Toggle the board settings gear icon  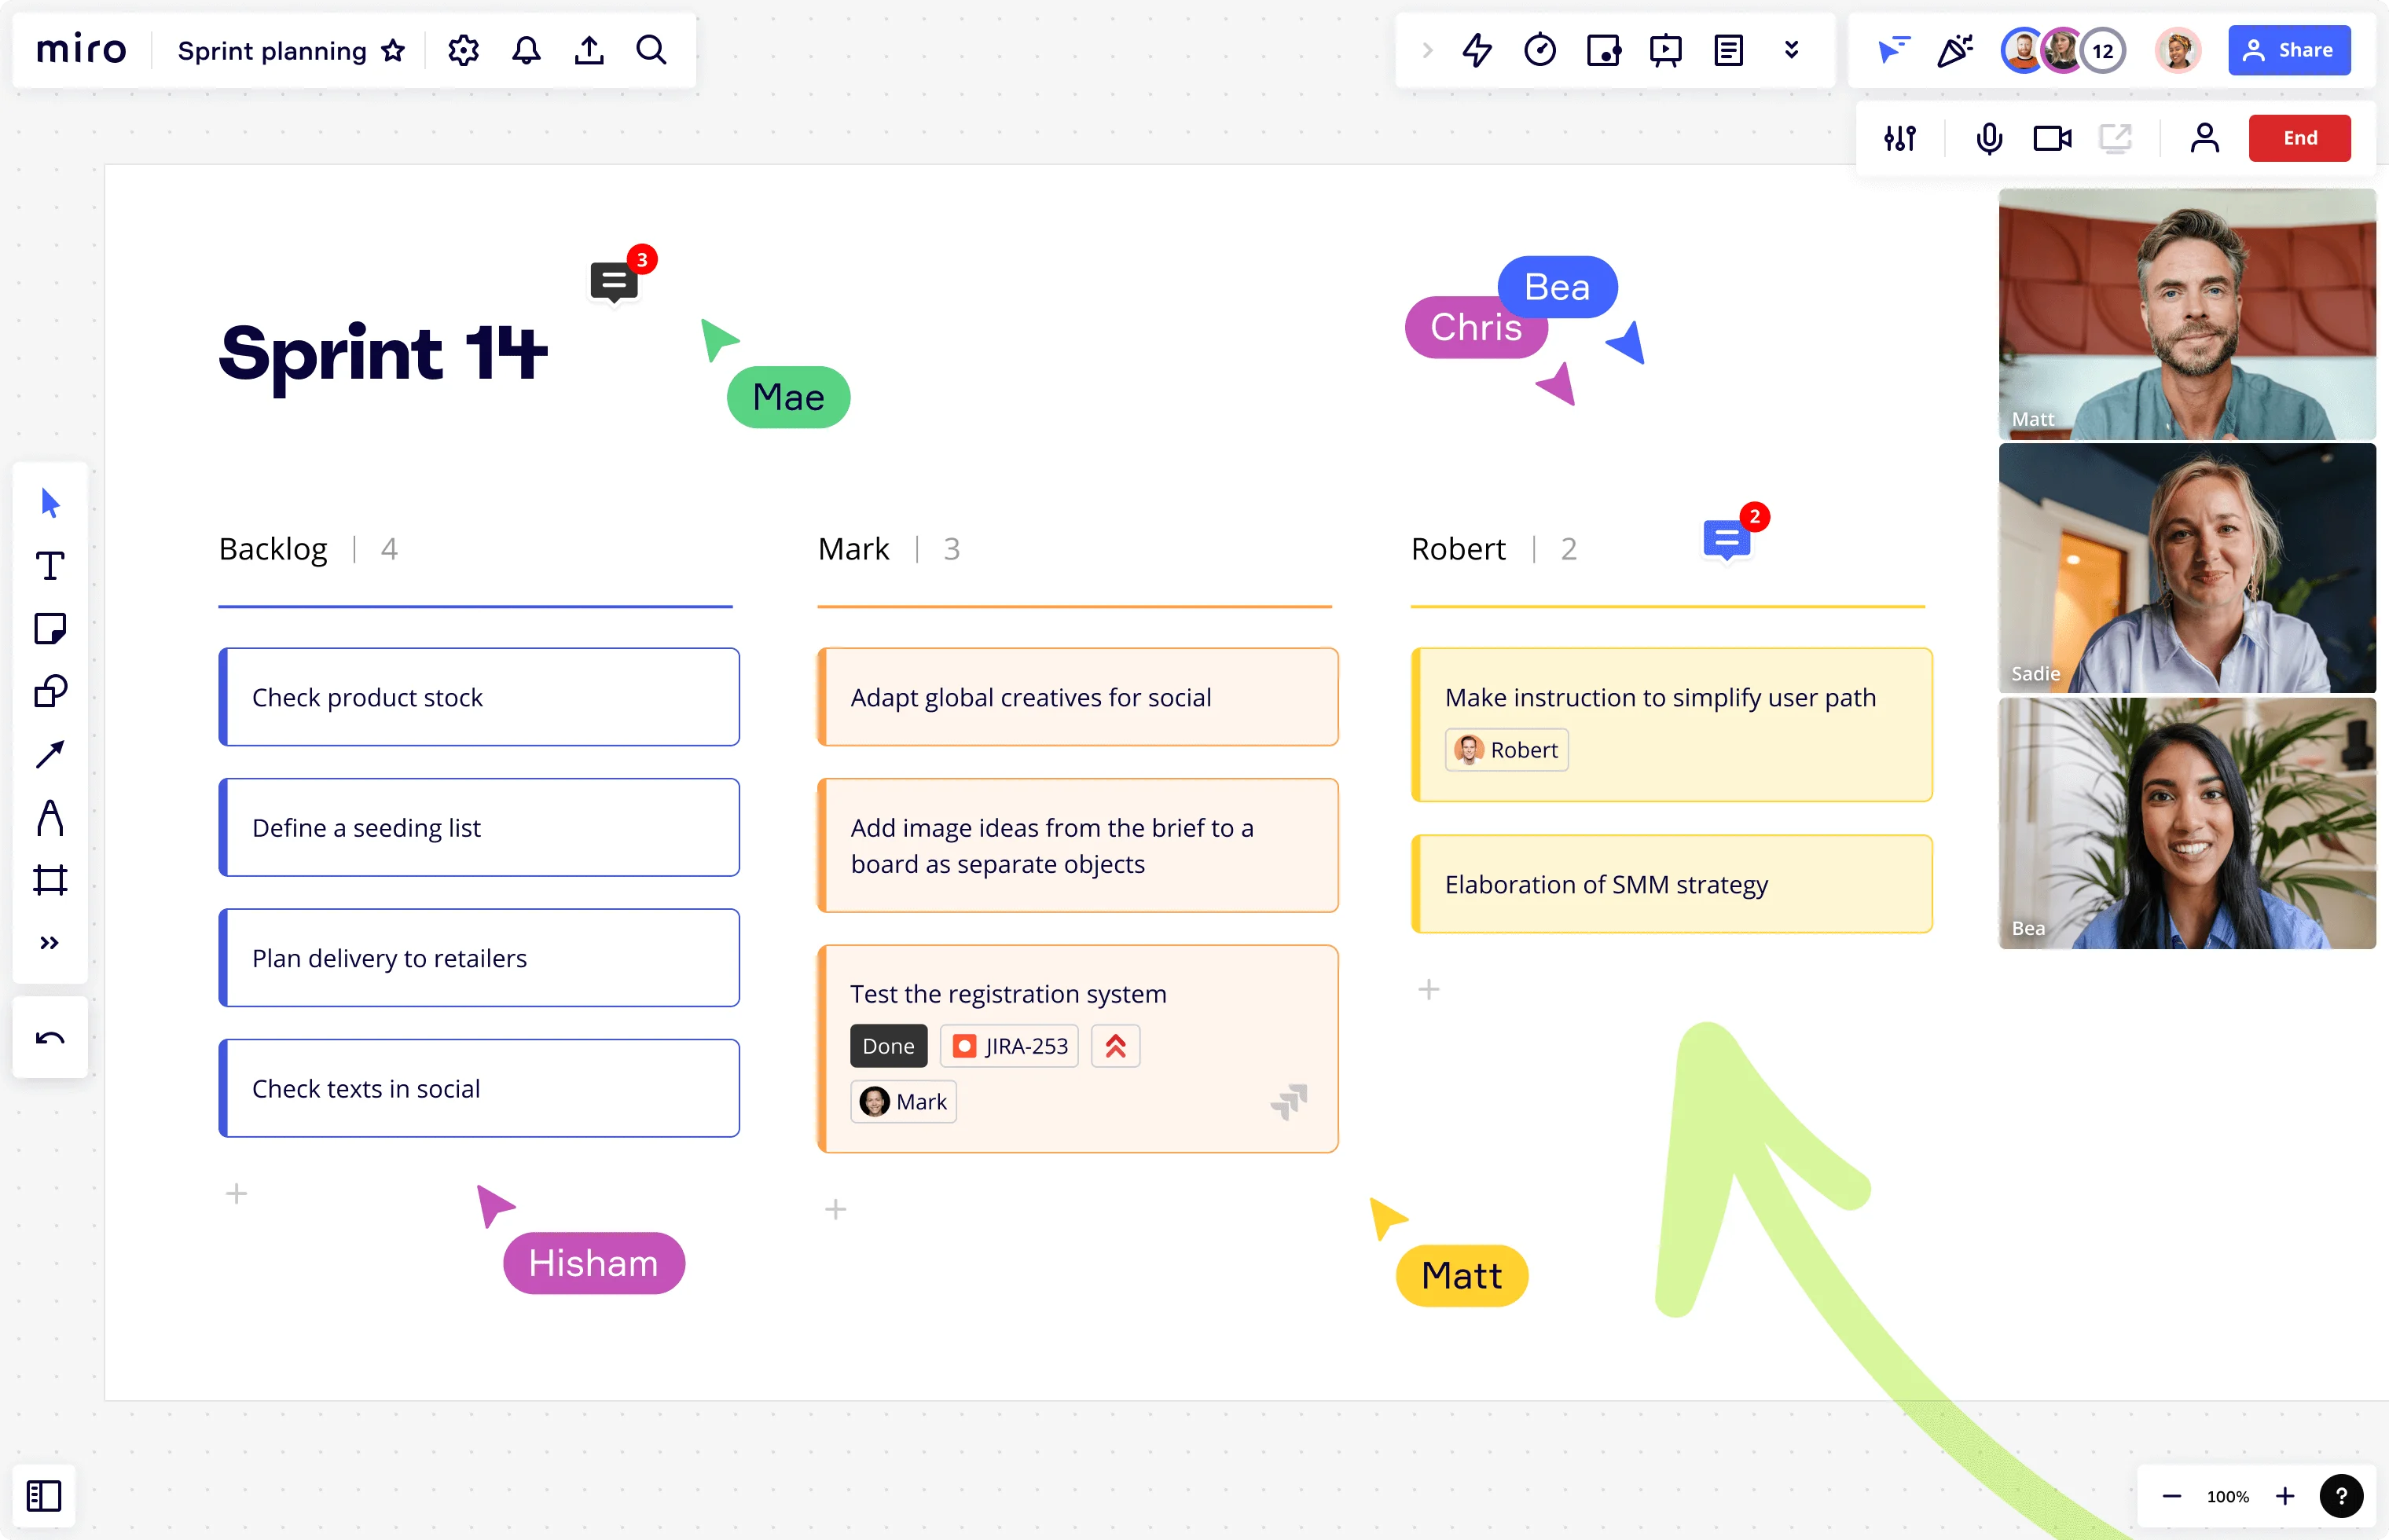coord(463,50)
